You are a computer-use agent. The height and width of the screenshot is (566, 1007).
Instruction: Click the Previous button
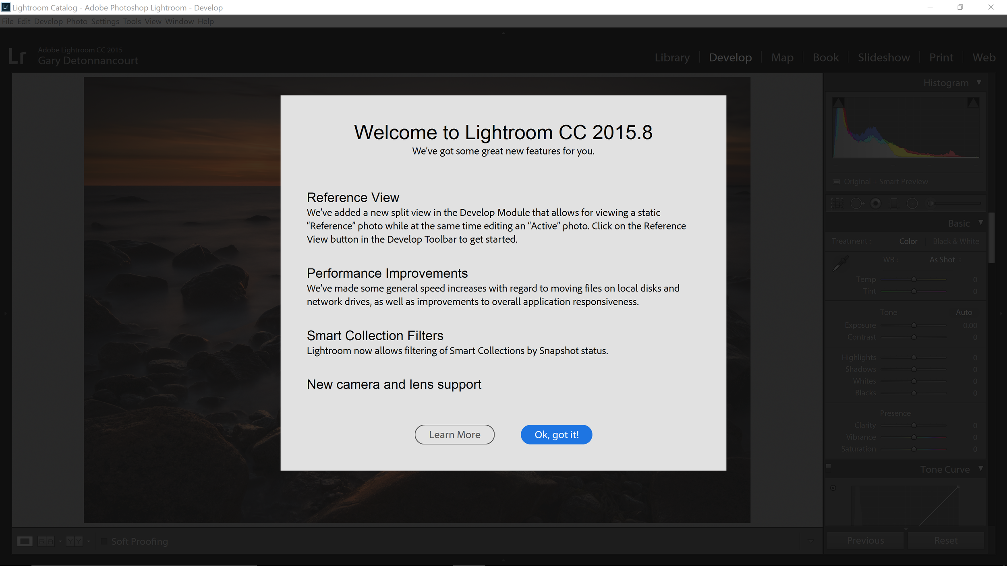point(865,541)
